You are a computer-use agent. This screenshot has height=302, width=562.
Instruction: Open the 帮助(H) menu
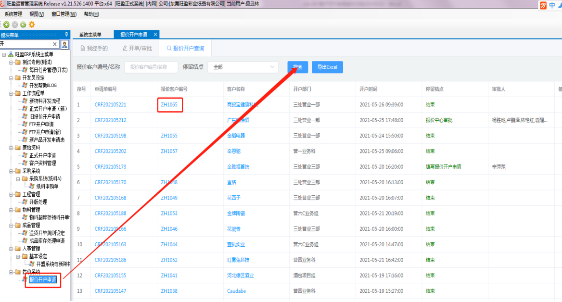tap(91, 14)
